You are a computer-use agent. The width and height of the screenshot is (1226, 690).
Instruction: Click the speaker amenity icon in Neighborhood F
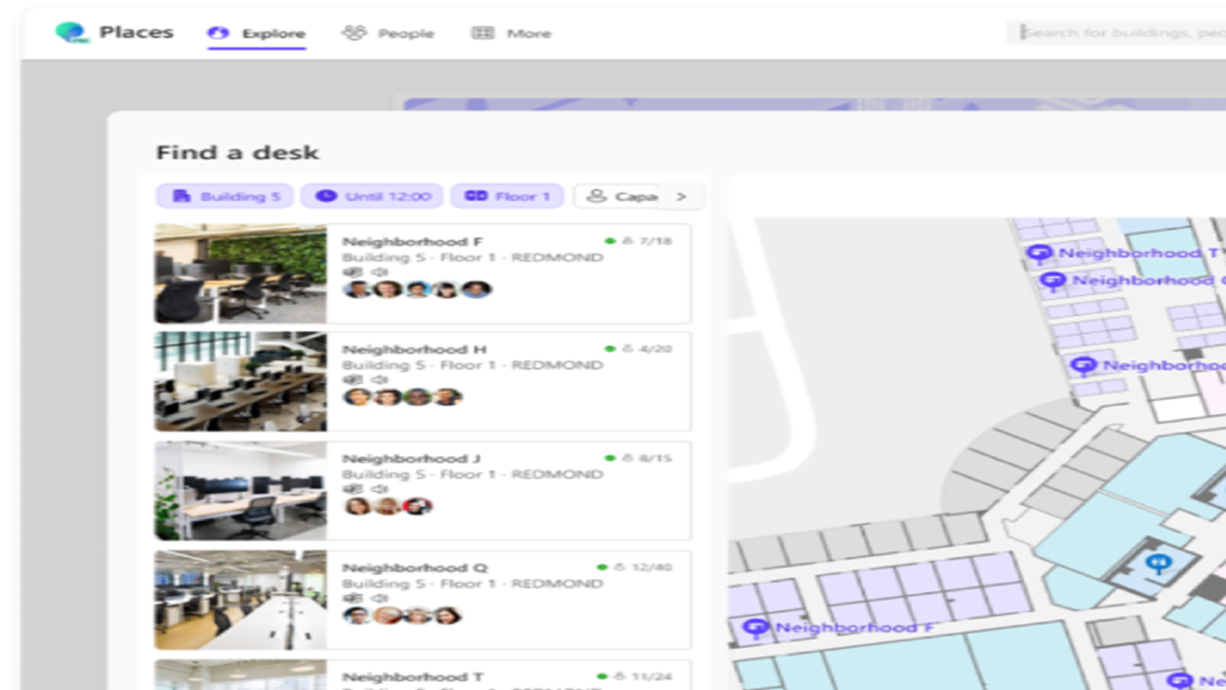coord(379,272)
